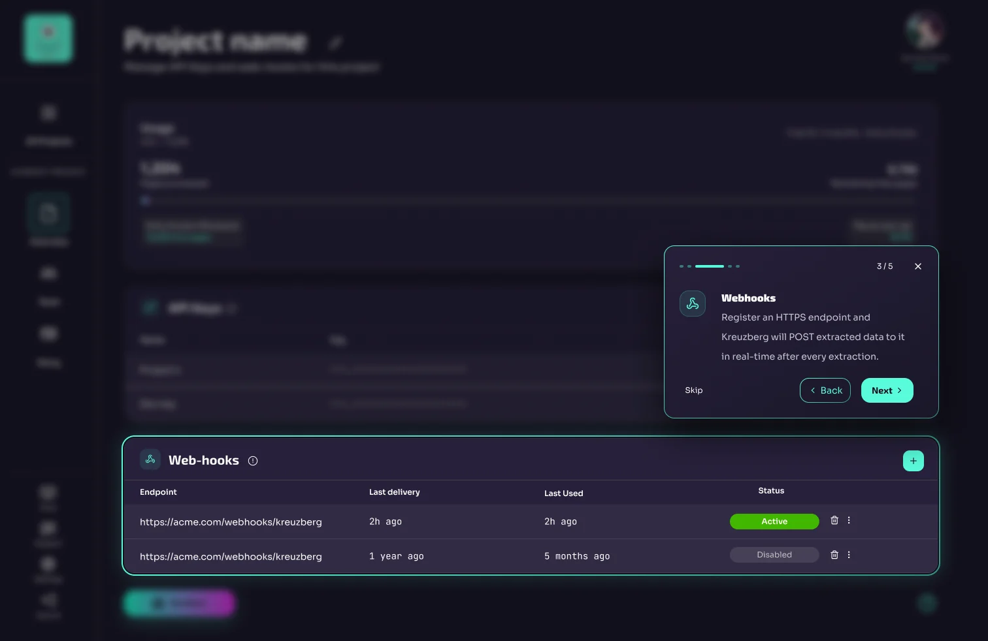Open more options for the Active webhook
988x641 pixels.
pos(849,520)
